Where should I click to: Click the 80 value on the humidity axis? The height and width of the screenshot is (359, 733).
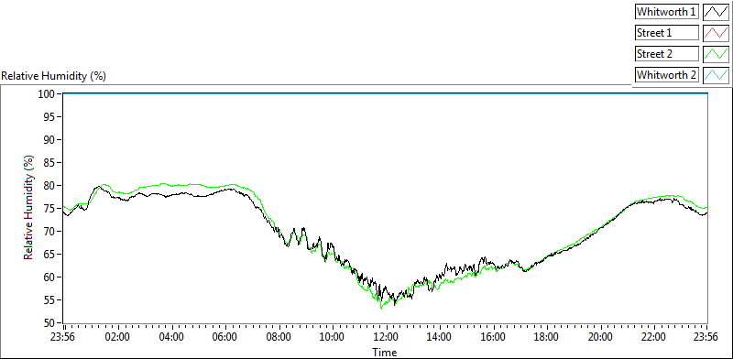coord(49,186)
